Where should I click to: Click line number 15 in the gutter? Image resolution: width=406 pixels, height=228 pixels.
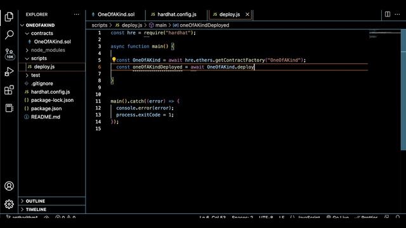(98, 129)
